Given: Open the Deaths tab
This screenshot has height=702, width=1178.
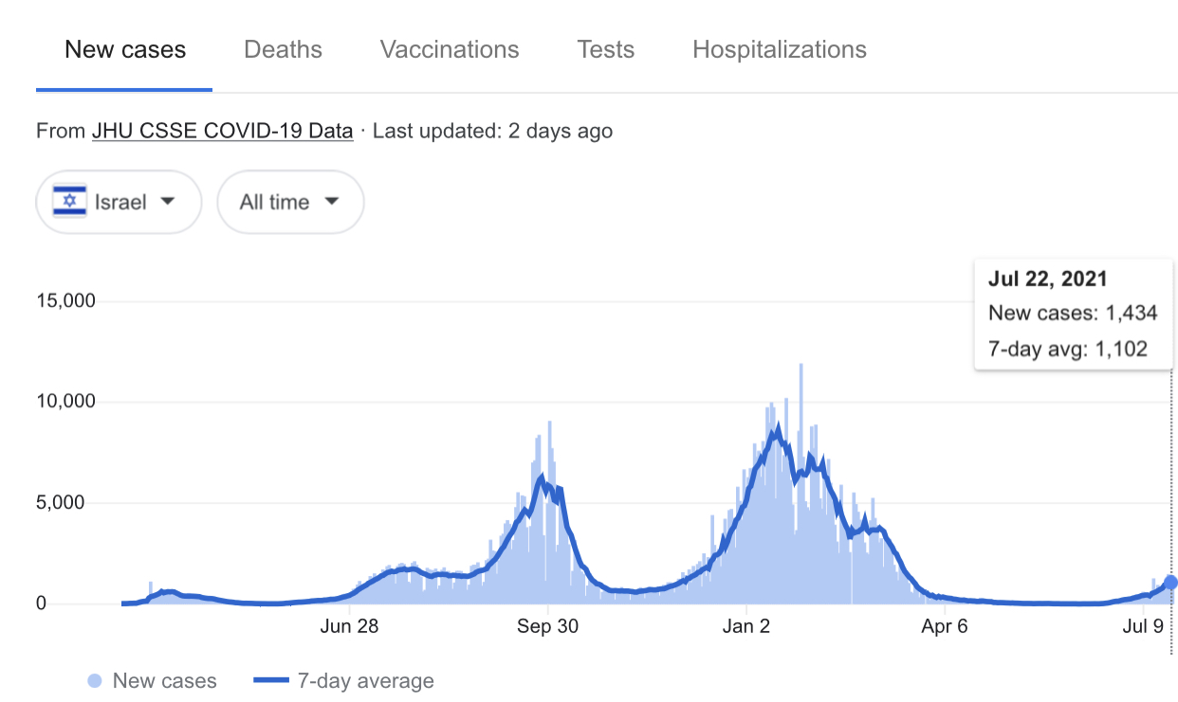Looking at the screenshot, I should coord(283,50).
